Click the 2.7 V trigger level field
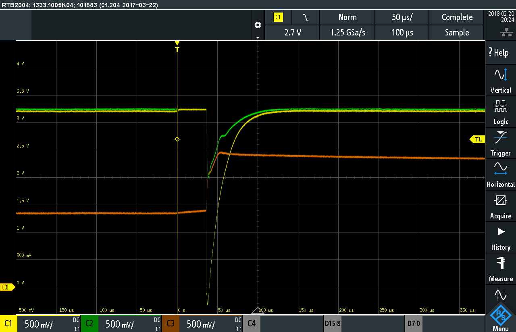Image resolution: width=516 pixels, height=332 pixels. point(292,33)
